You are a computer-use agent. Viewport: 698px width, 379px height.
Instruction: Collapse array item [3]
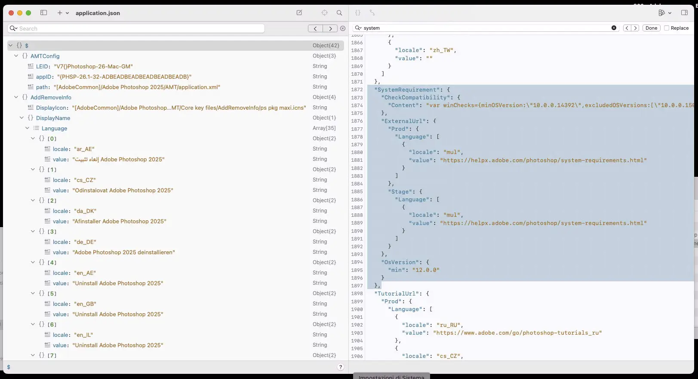(33, 231)
